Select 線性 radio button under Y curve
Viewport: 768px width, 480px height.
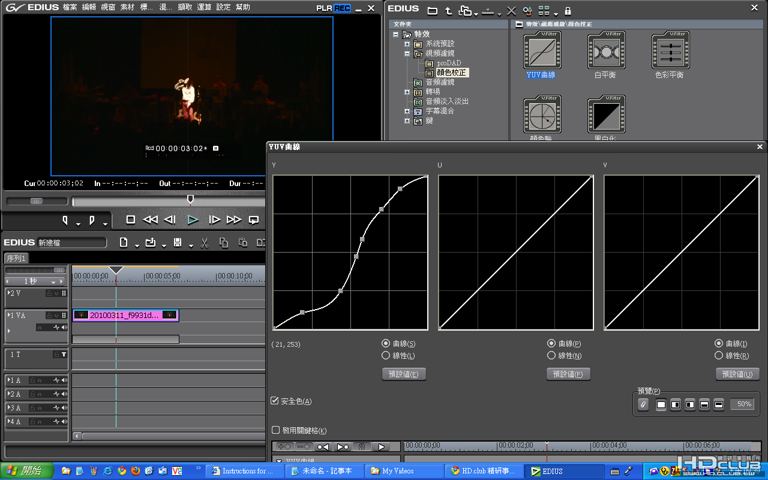[386, 355]
